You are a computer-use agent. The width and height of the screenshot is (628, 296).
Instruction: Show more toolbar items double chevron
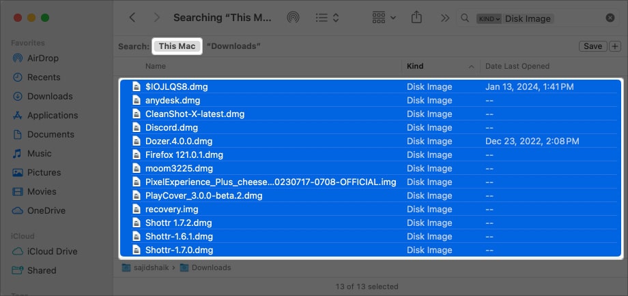(x=444, y=18)
